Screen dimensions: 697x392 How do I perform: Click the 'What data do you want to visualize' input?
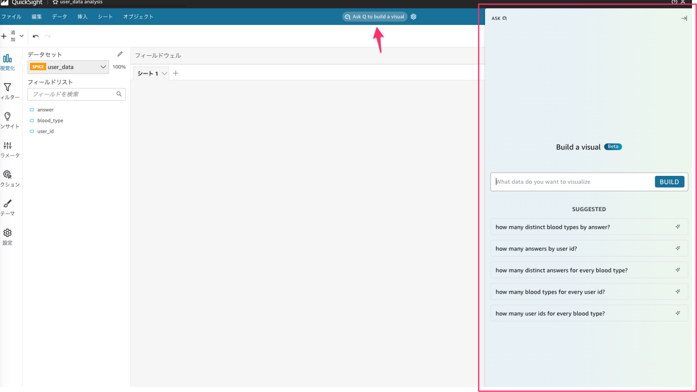[x=567, y=181]
